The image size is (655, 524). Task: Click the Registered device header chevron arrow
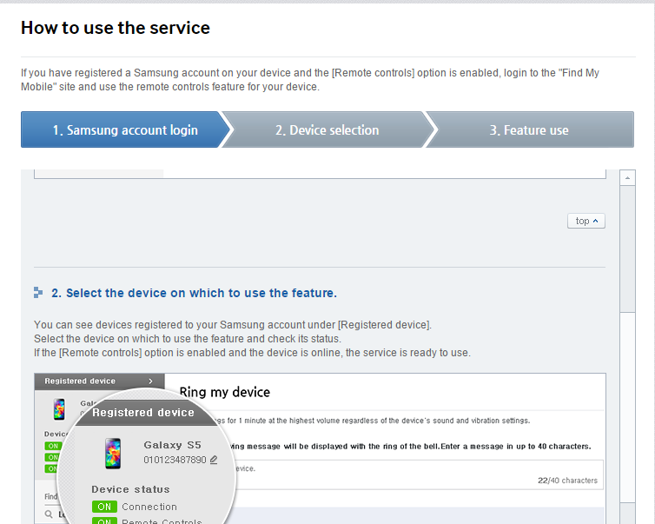click(x=151, y=381)
